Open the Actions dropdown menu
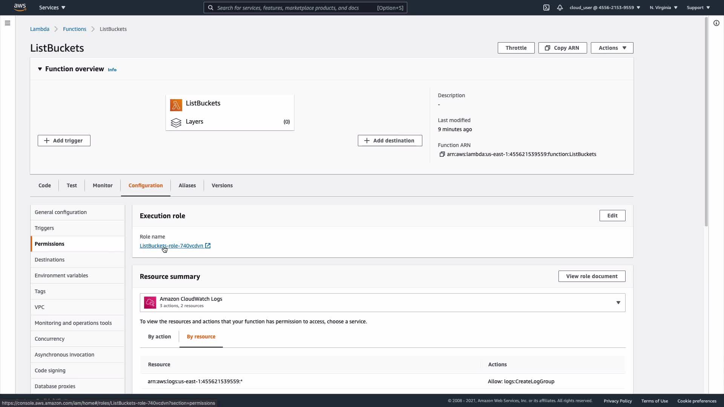Image resolution: width=724 pixels, height=407 pixels. point(612,48)
